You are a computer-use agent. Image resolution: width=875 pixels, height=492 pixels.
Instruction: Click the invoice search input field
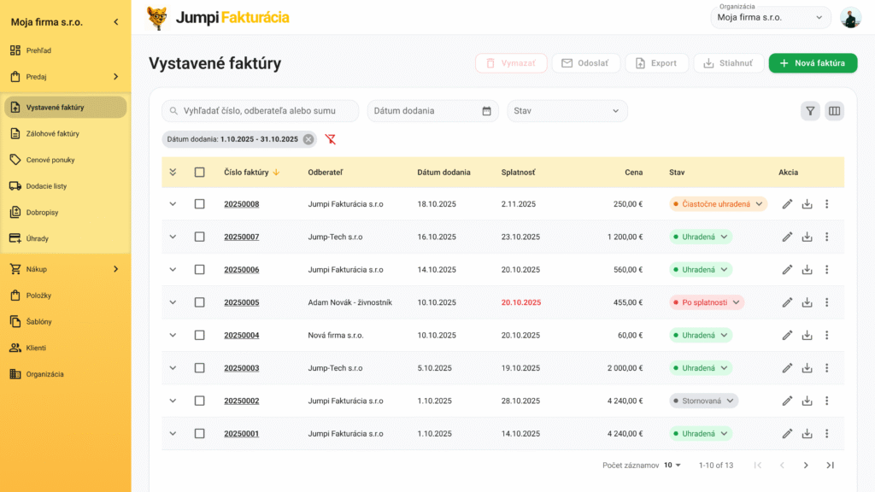click(x=261, y=111)
